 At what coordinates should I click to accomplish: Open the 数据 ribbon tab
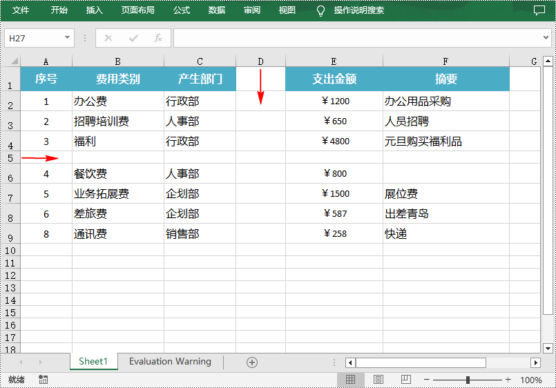coord(217,10)
